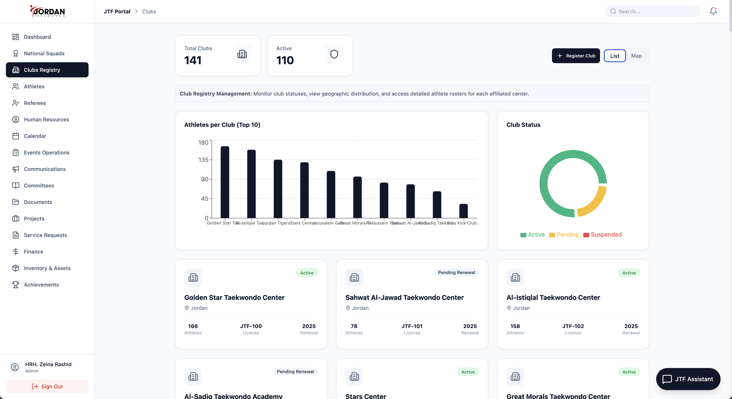Open Dashboard via its grid icon
This screenshot has height=399, width=732.
(16, 37)
